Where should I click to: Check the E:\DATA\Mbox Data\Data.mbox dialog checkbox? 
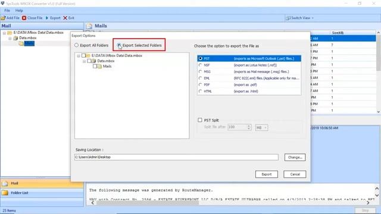83,55
